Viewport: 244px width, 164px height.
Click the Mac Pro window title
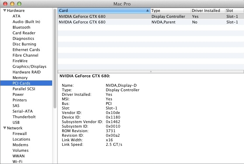[x=122, y=4]
